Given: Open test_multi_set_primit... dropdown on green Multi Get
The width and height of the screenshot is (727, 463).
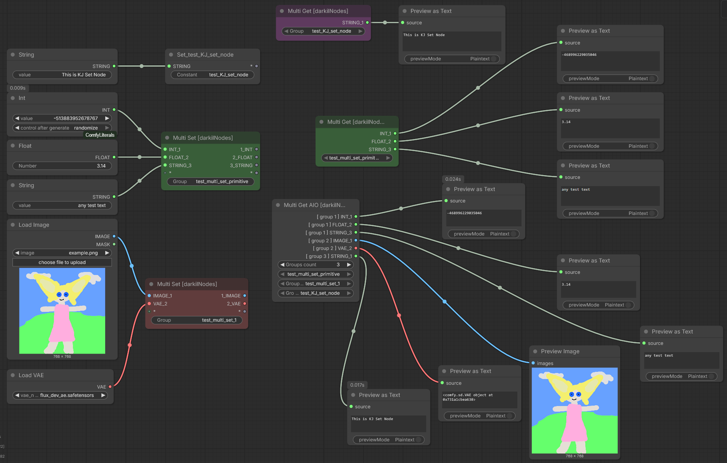Looking at the screenshot, I should coord(357,158).
